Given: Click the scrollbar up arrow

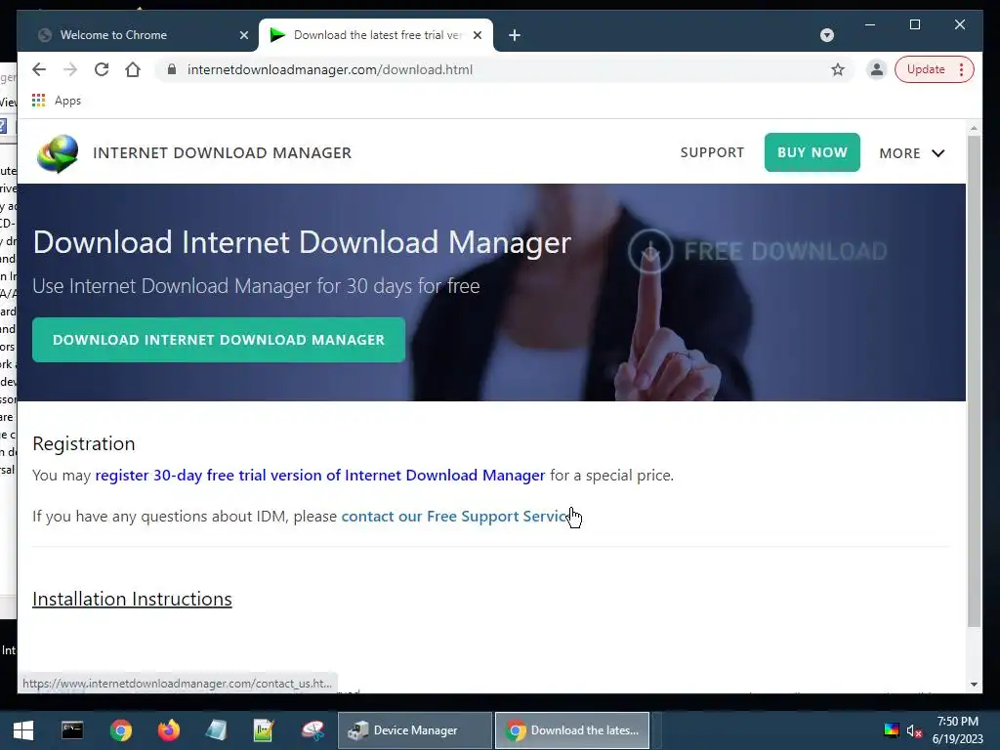Looking at the screenshot, I should pos(974,128).
